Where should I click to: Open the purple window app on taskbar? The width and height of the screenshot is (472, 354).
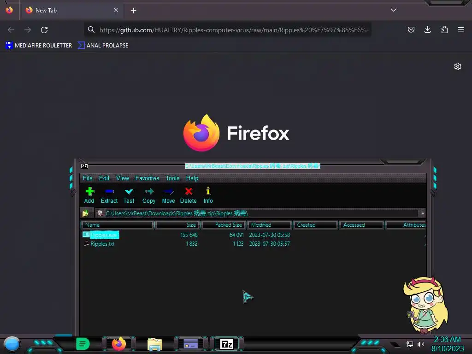(x=191, y=344)
